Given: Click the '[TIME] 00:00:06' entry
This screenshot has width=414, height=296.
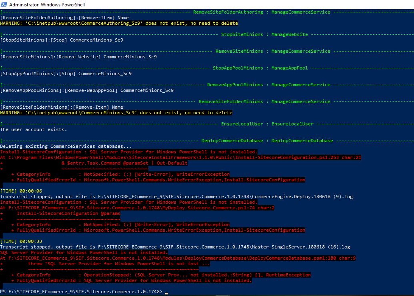Looking at the screenshot, I should (21, 191).
